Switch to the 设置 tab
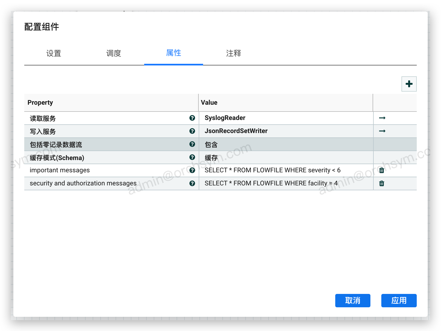The height and width of the screenshot is (331, 441). coord(54,53)
